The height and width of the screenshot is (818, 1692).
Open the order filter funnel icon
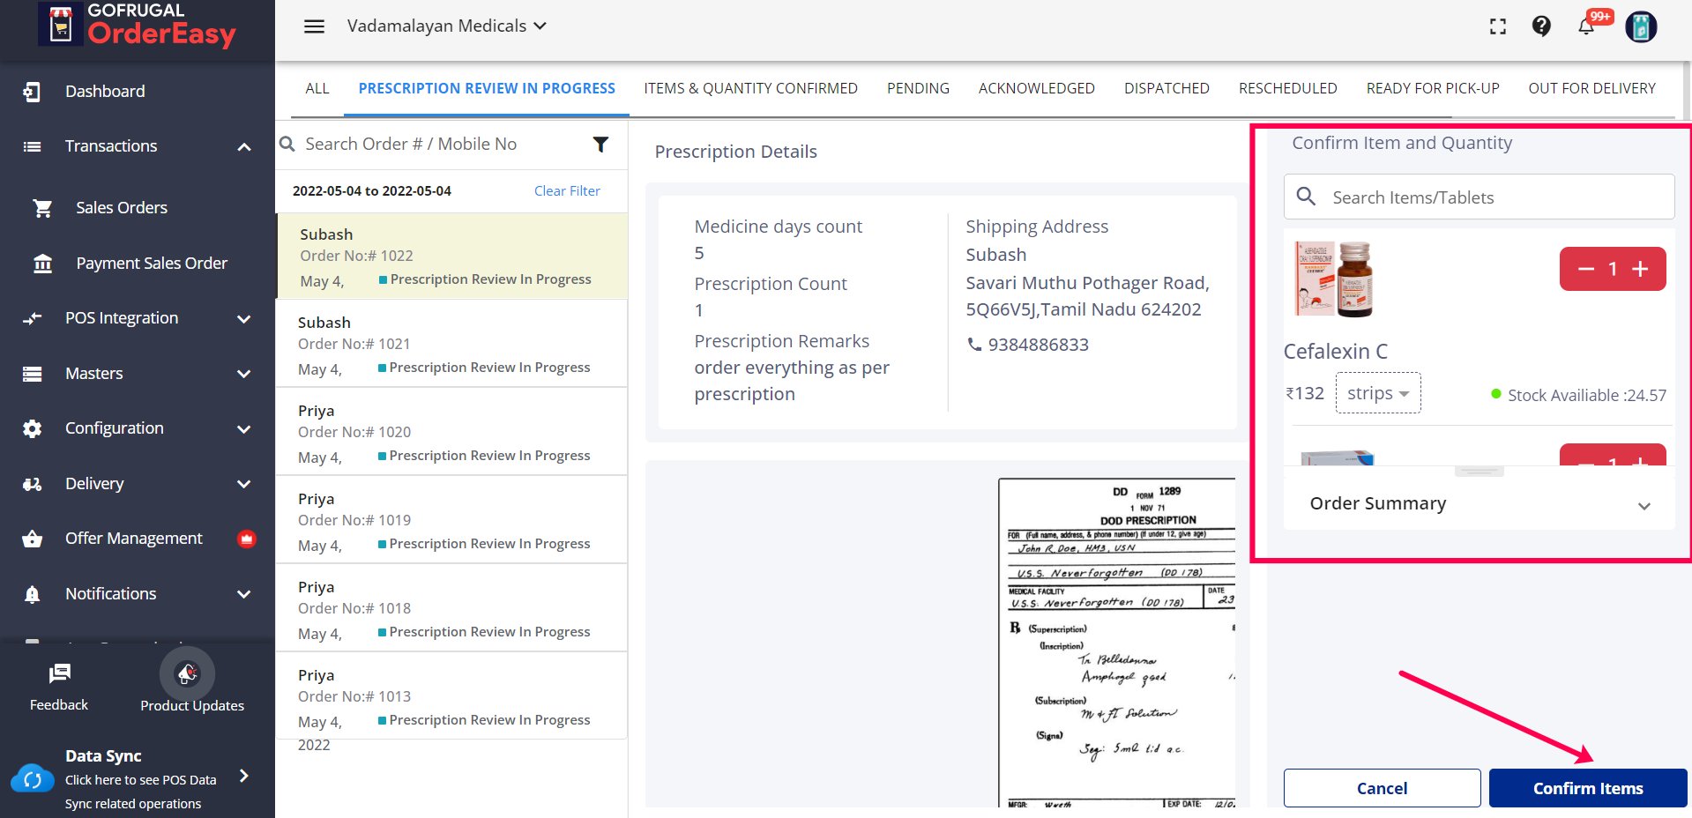600,144
